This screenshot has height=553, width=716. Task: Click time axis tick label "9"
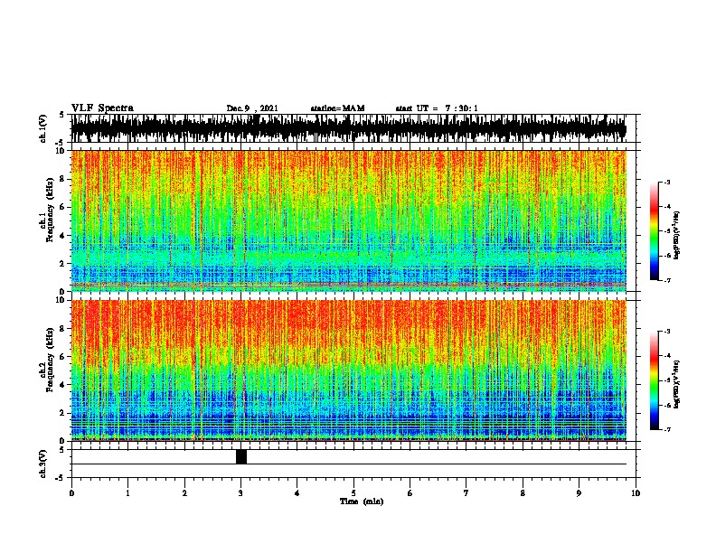pos(579,493)
